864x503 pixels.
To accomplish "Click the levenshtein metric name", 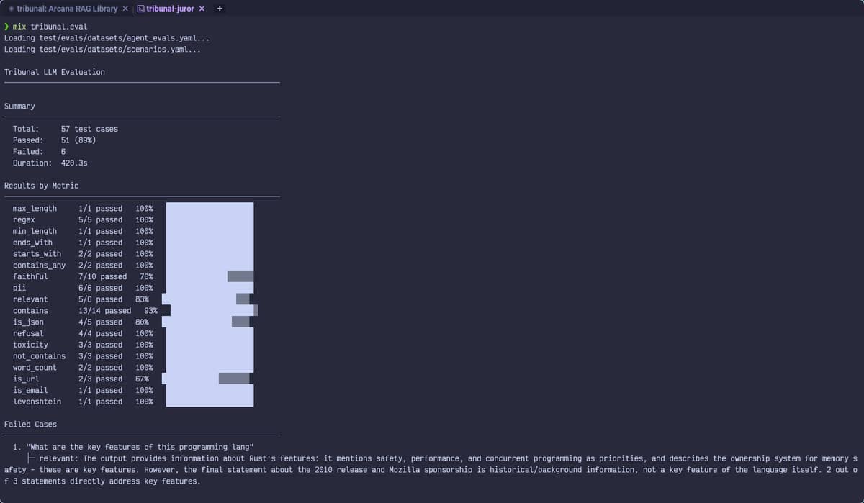I will 37,402.
